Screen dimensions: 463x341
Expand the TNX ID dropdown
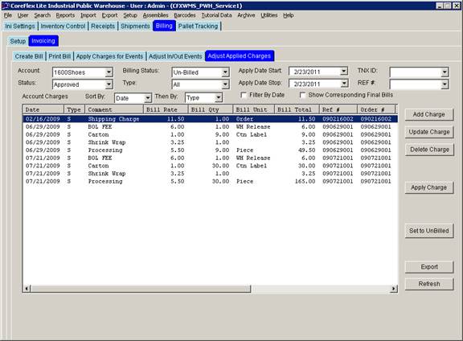tap(445, 72)
